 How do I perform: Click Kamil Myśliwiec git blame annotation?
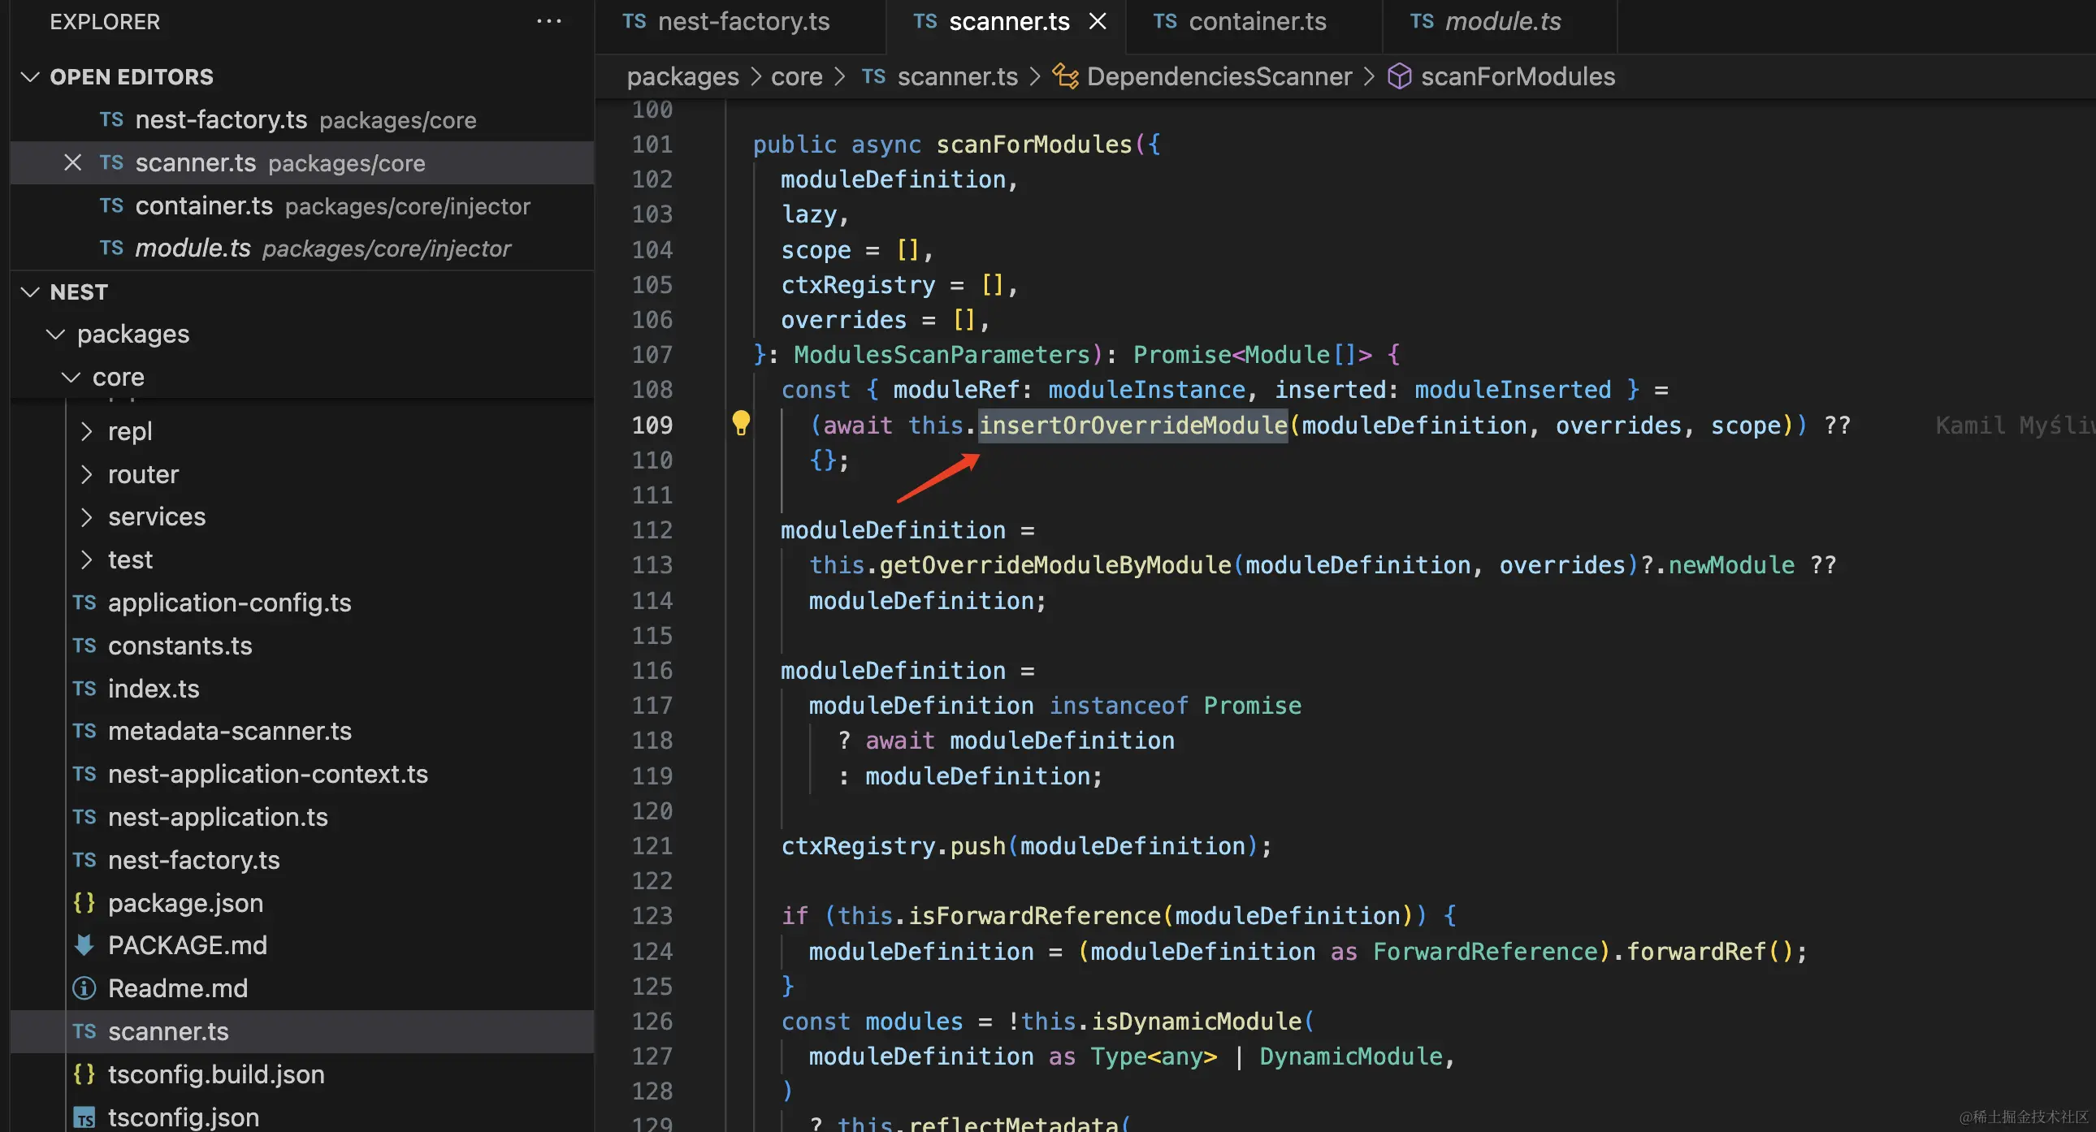pos(2015,426)
